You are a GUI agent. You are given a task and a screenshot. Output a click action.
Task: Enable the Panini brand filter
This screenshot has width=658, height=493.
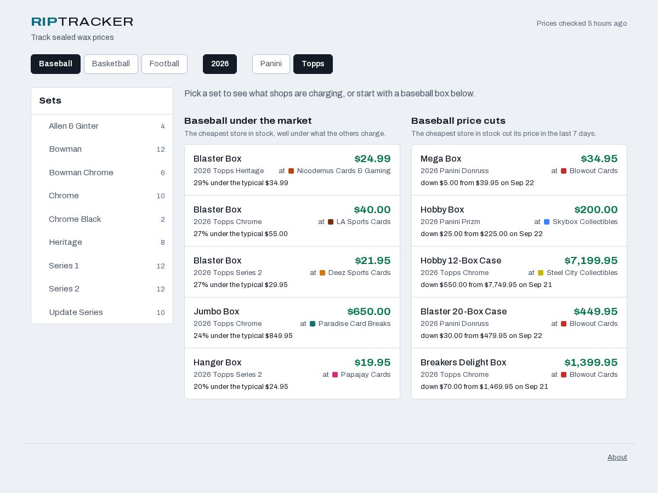point(271,64)
